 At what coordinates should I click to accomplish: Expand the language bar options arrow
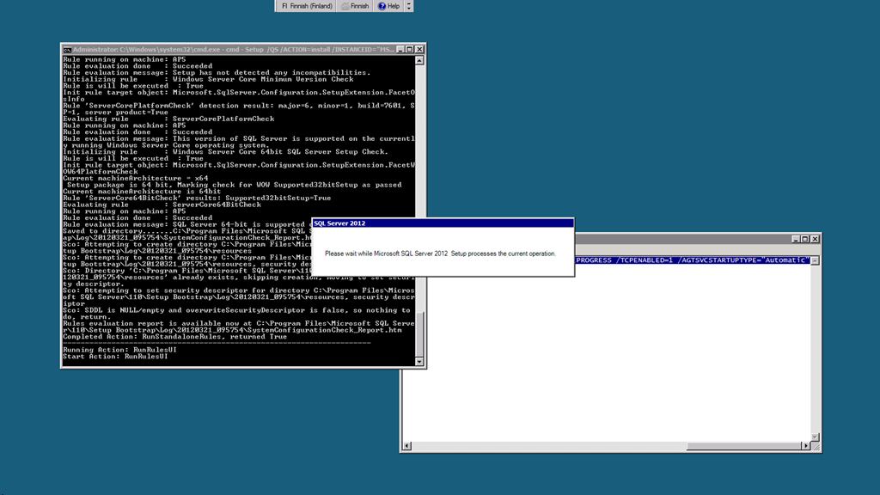409,6
